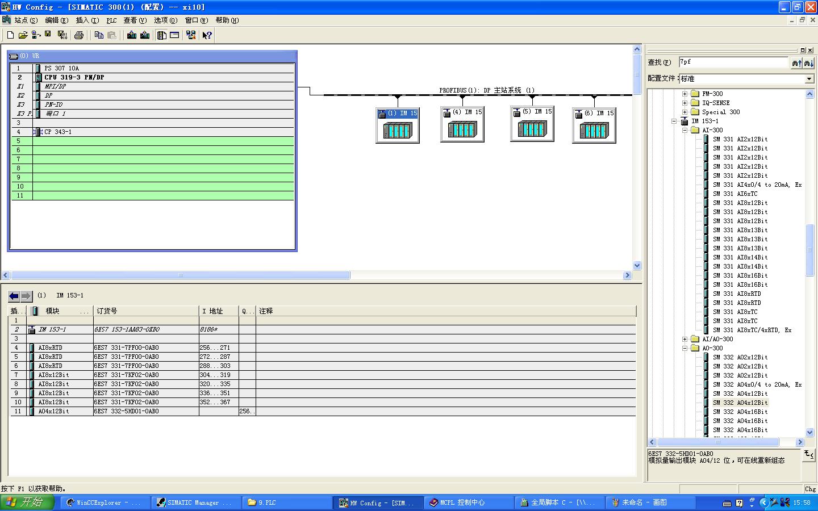Select the (5) IM 153 station icon

[x=532, y=124]
